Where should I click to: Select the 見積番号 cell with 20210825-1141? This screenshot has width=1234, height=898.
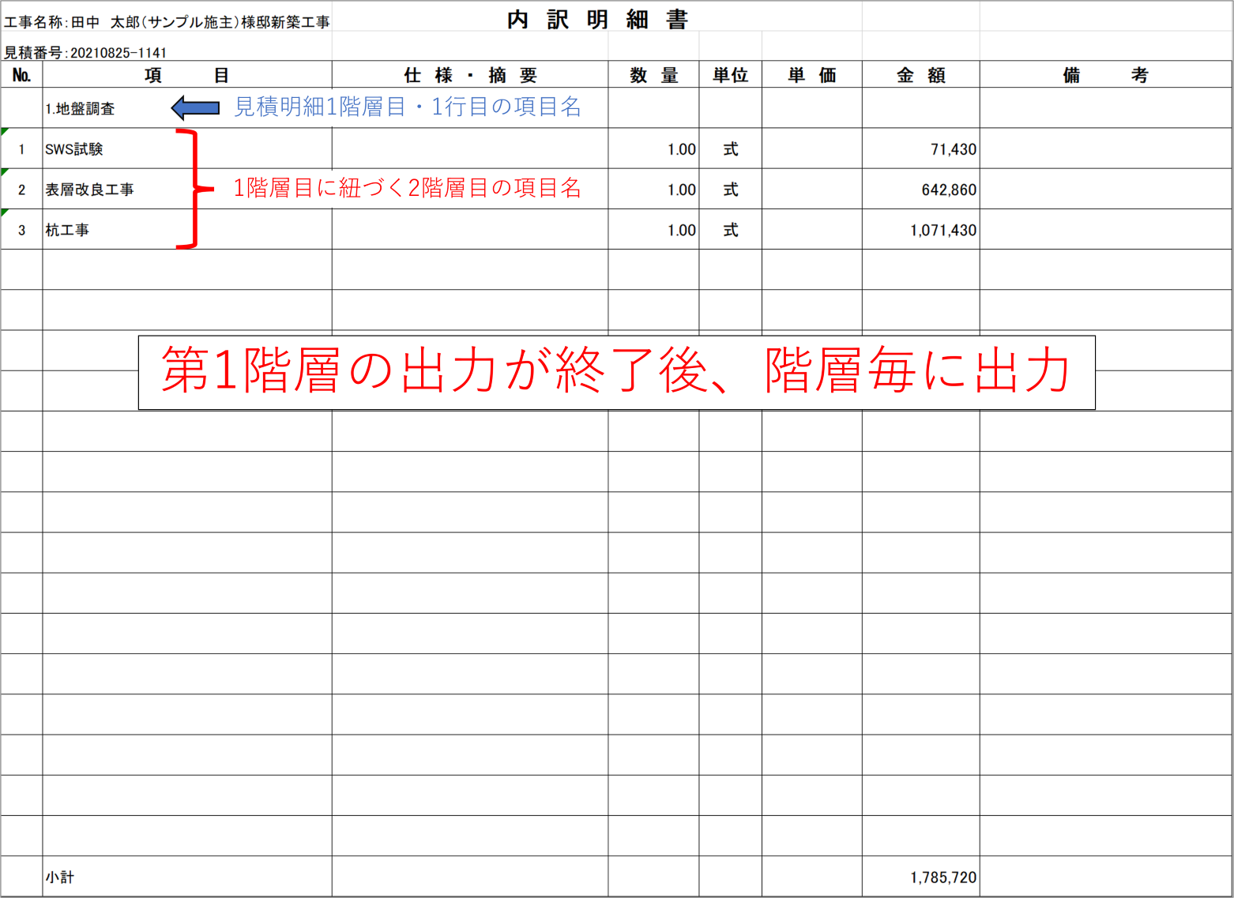85,53
